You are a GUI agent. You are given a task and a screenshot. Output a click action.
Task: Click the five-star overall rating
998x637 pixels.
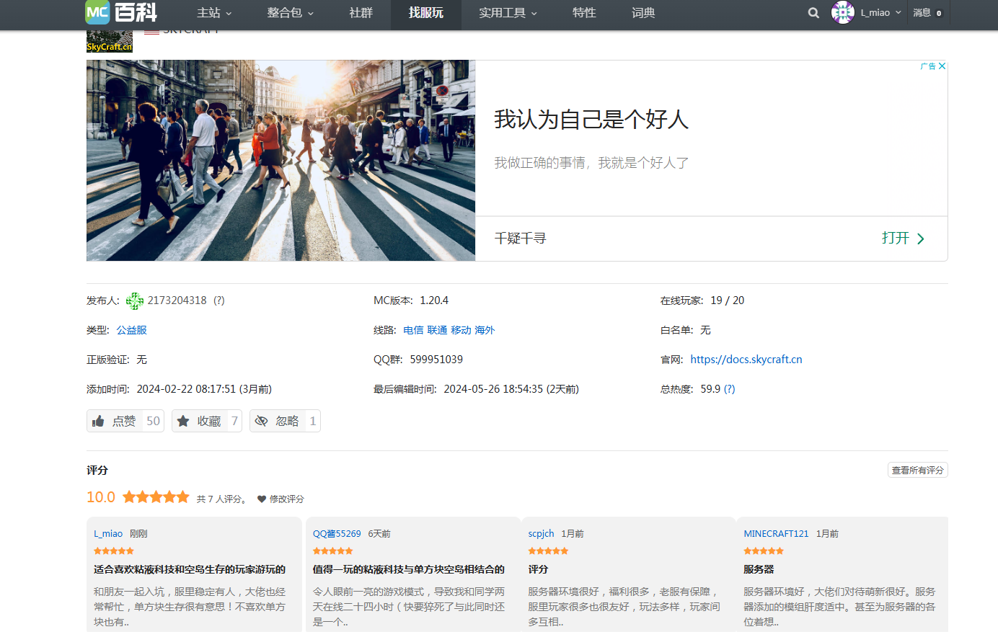(156, 496)
